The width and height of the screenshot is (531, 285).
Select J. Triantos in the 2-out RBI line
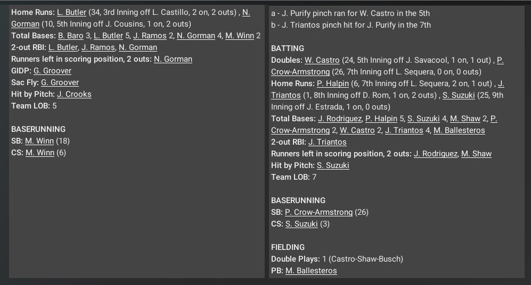[327, 142]
